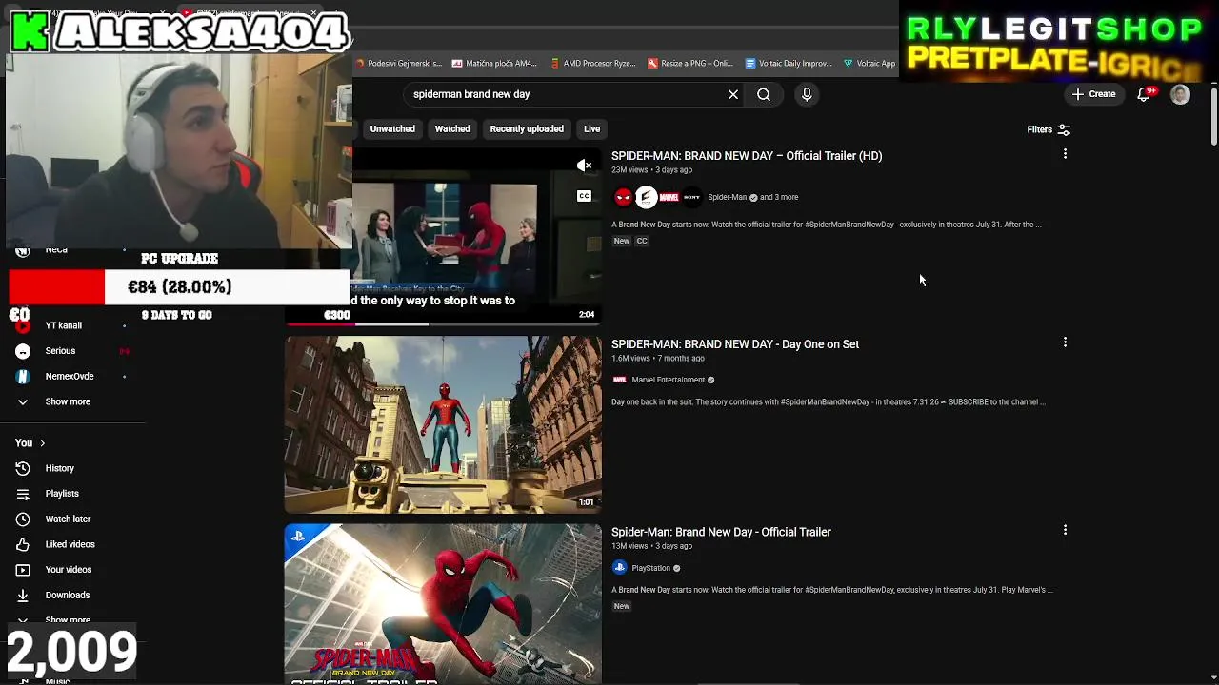Filter results by Unwatched chip

coord(392,128)
